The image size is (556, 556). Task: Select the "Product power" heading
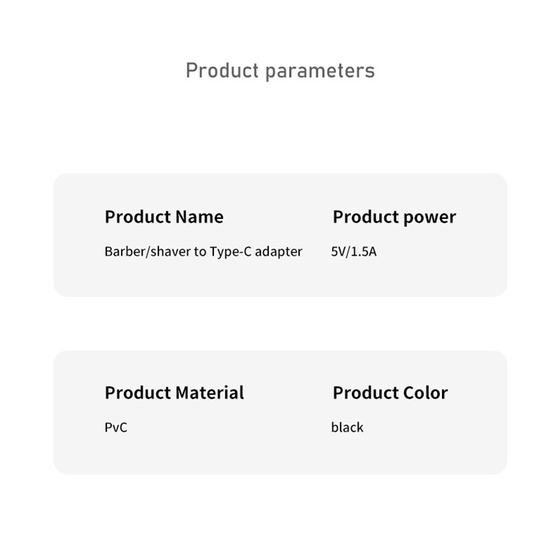394,218
